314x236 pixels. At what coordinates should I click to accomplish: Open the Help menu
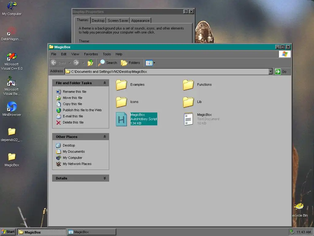click(119, 54)
